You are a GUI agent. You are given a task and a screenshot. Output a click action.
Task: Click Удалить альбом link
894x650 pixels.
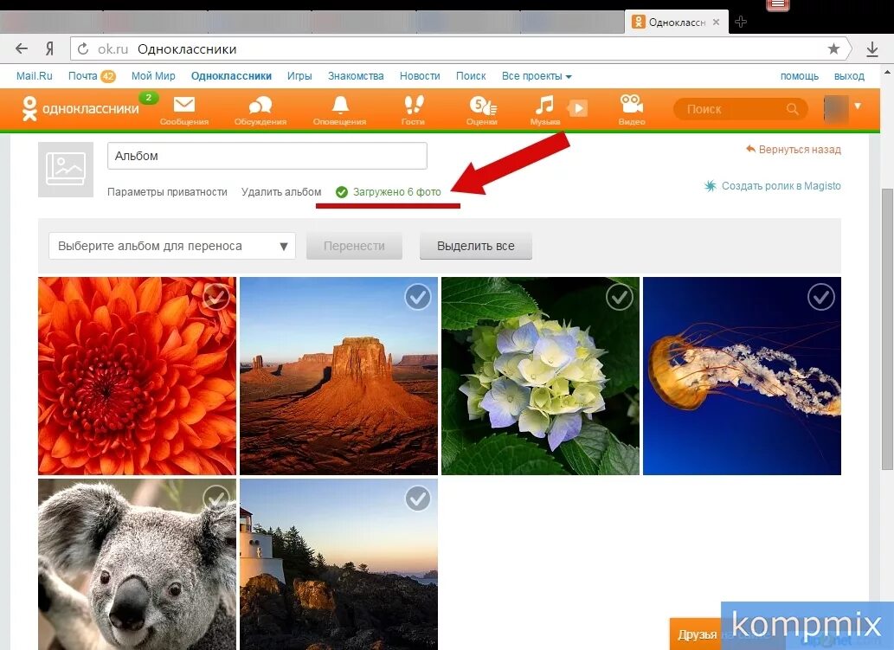coord(281,192)
